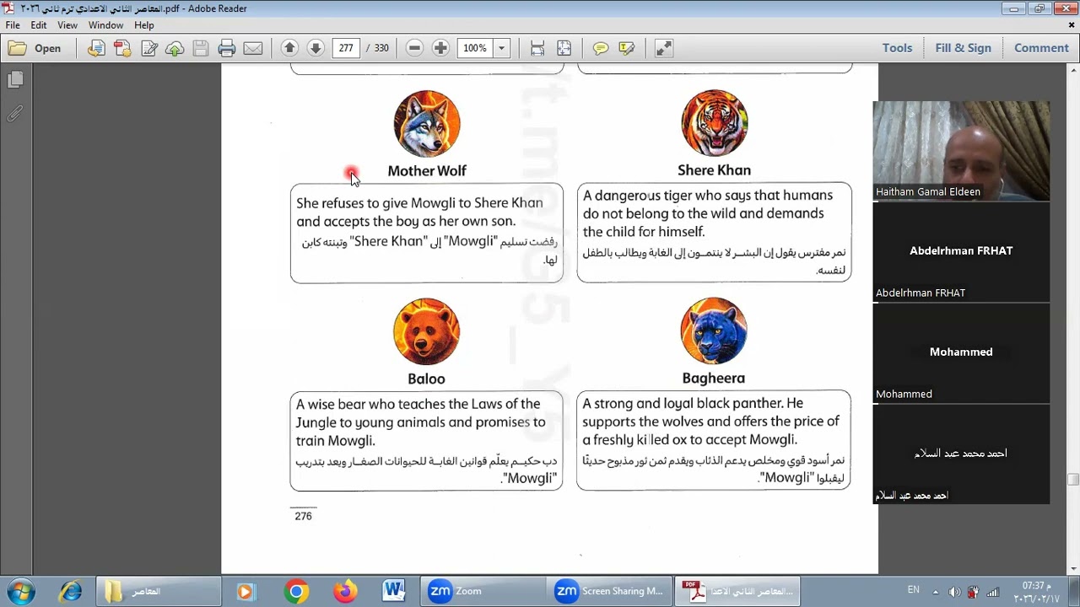Viewport: 1080px width, 607px height.
Task: Click the 'Mother Wolf' heading text
Action: pyautogui.click(x=427, y=170)
